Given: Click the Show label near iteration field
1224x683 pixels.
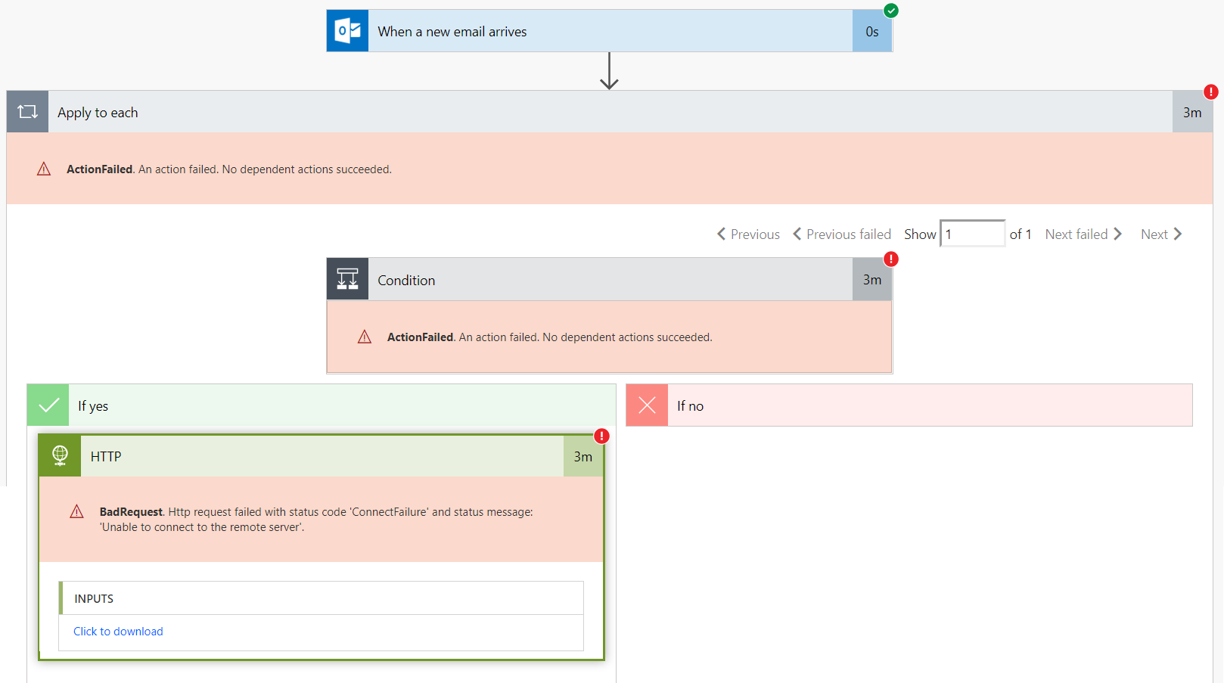Looking at the screenshot, I should point(920,234).
